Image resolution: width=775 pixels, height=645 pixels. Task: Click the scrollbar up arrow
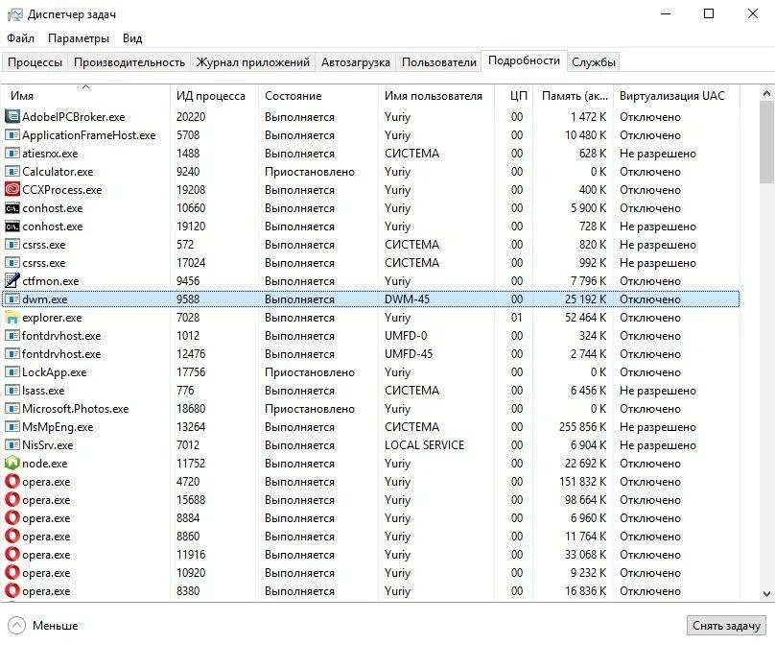pyautogui.click(x=766, y=93)
